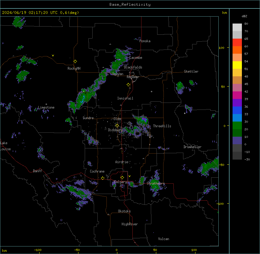The image size is (260, 254).
Task: Select the 70-80 dBZ light gray swatch
Action: pyautogui.click(x=237, y=27)
